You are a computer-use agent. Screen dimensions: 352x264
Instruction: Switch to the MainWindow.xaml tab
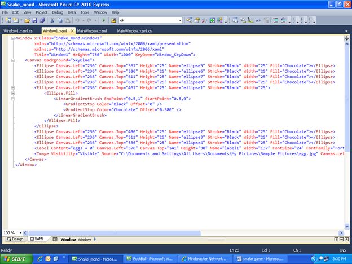click(x=92, y=31)
